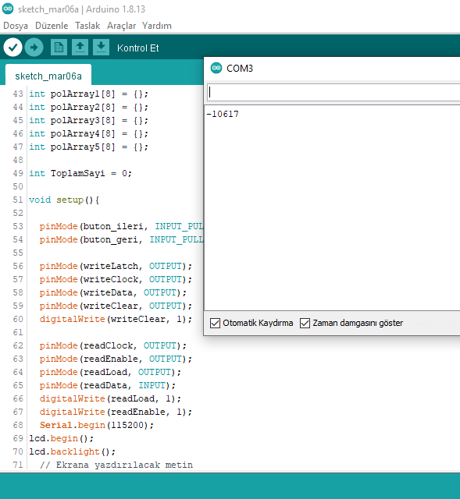Screen dimensions: 460x499
Task: Click line 65 pinMode(readData, INPUT);
Action: (108, 385)
